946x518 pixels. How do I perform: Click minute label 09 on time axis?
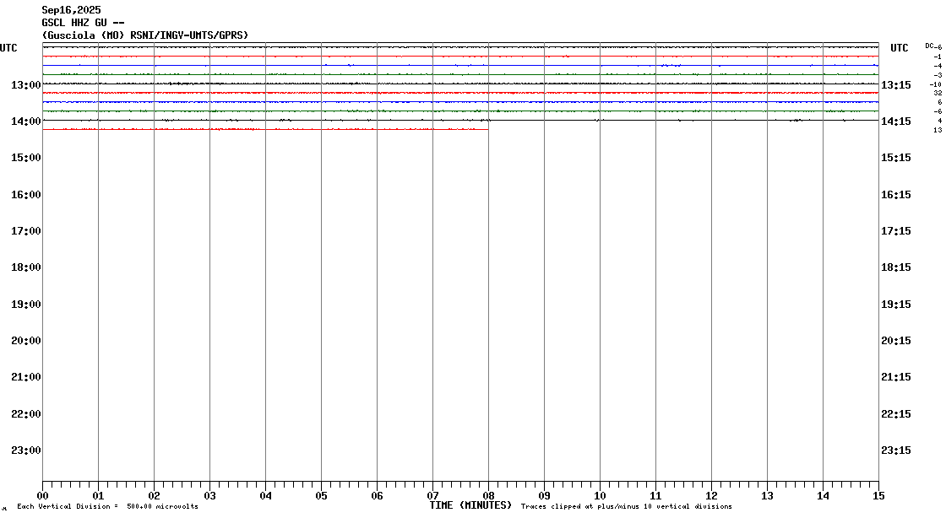coord(544,496)
